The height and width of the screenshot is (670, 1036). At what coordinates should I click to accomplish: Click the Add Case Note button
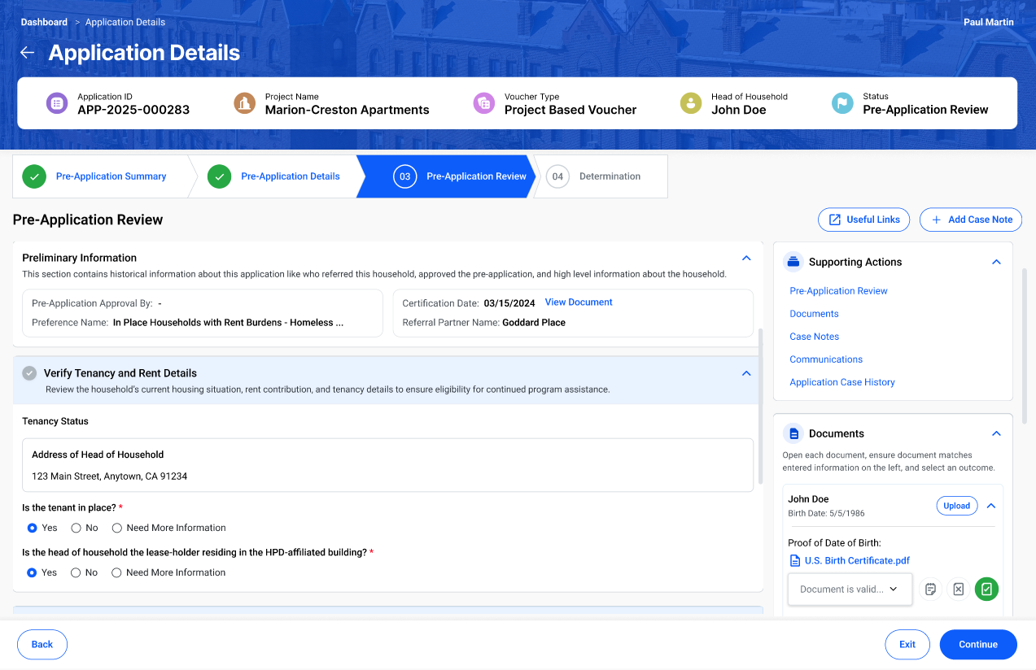point(970,220)
